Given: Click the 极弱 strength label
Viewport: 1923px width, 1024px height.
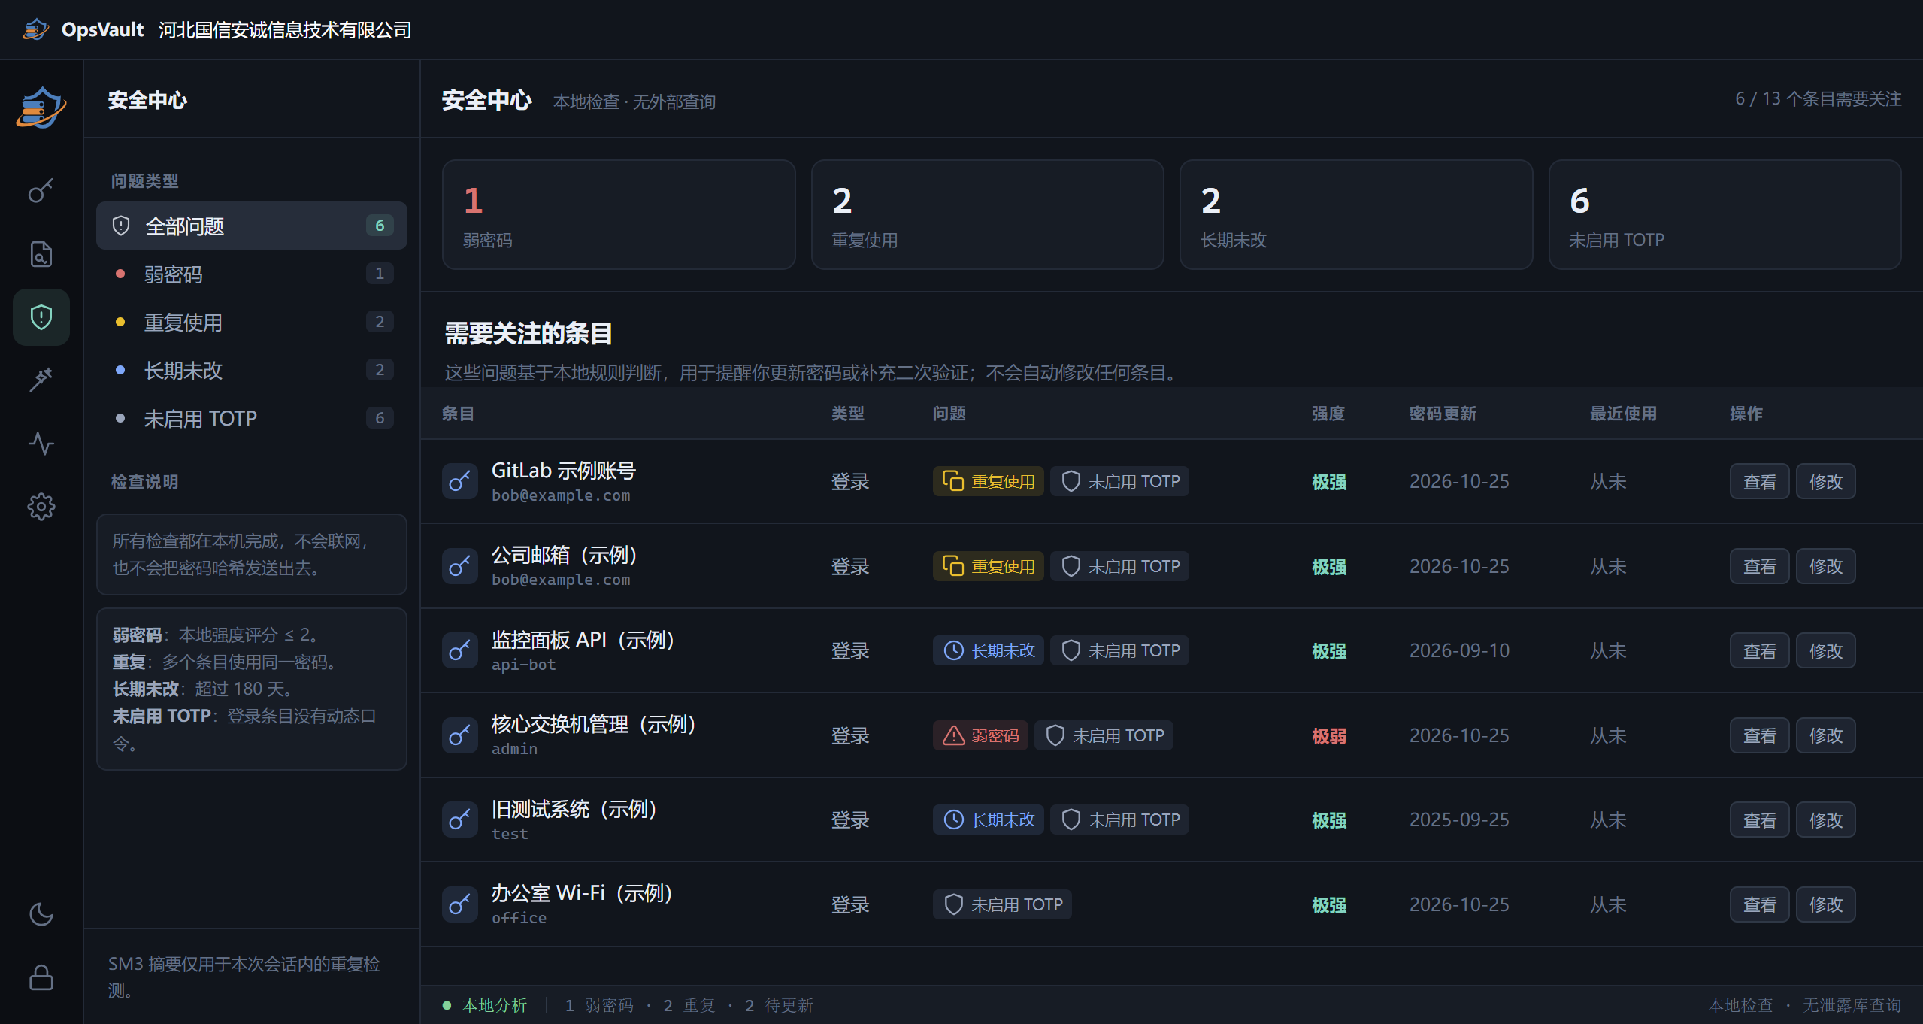Looking at the screenshot, I should tap(1329, 736).
